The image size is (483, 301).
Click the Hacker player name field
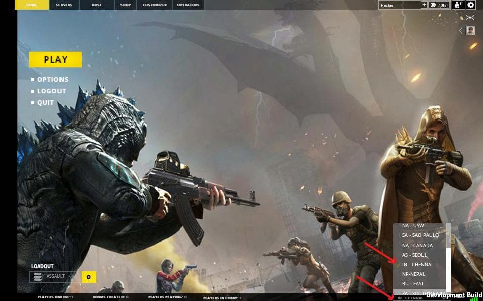[x=400, y=5]
